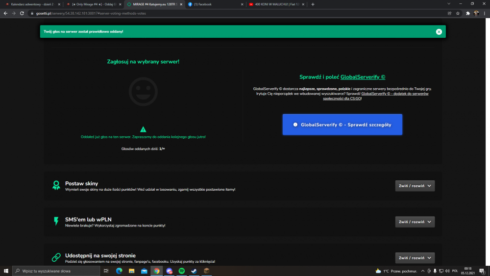The image size is (490, 276).
Task: Expand the Udostępnij na swojej stronie section
Action: pyautogui.click(x=415, y=258)
